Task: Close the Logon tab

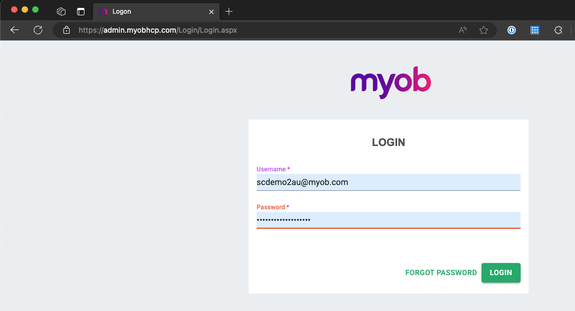Action: (211, 11)
